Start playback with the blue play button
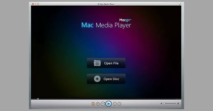This screenshot has width=213, height=111. pyautogui.click(x=108, y=104)
